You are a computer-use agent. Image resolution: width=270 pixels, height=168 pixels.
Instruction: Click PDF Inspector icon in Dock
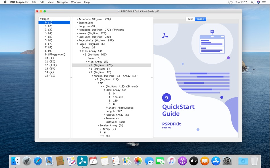(82, 161)
